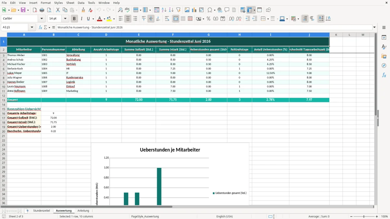Apply the red font color

[100, 19]
